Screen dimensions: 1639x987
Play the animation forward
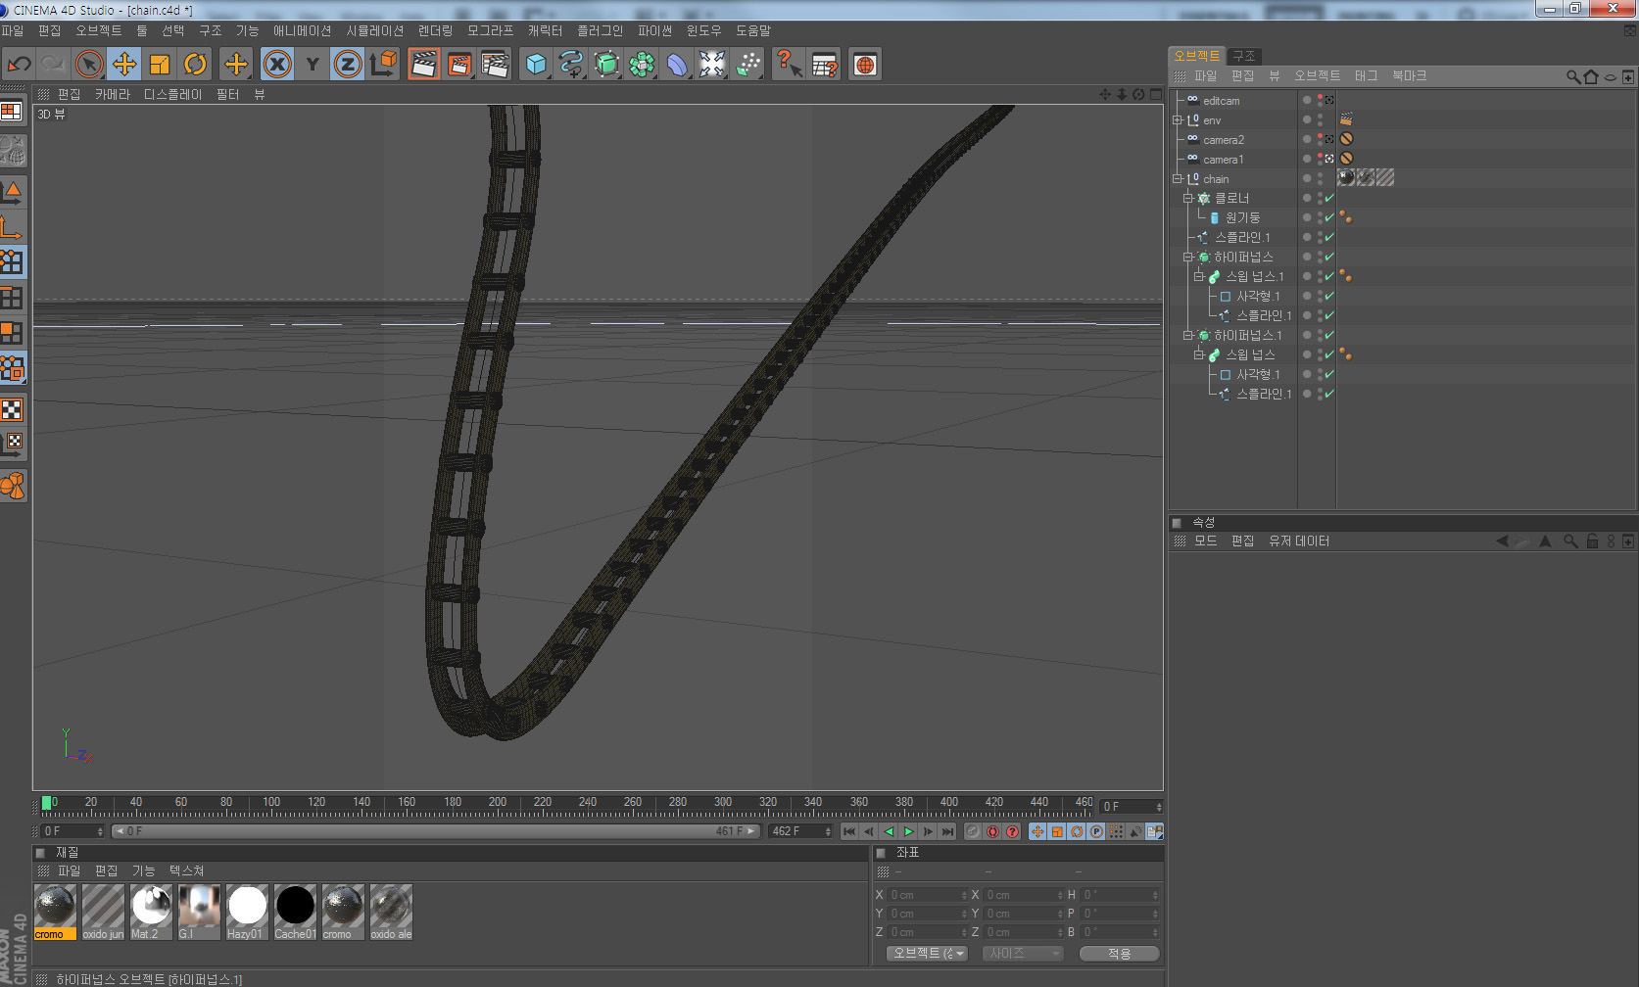click(x=908, y=831)
